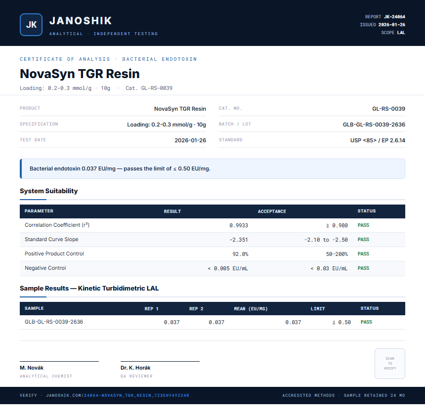425x418 pixels.
Task: Click the M. Novák signature name
Action: (32, 368)
